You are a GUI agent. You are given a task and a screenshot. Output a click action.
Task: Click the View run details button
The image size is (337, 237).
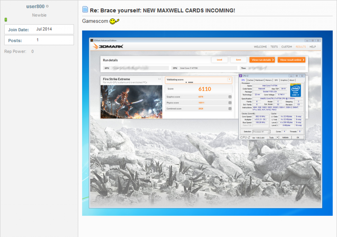(x=262, y=60)
